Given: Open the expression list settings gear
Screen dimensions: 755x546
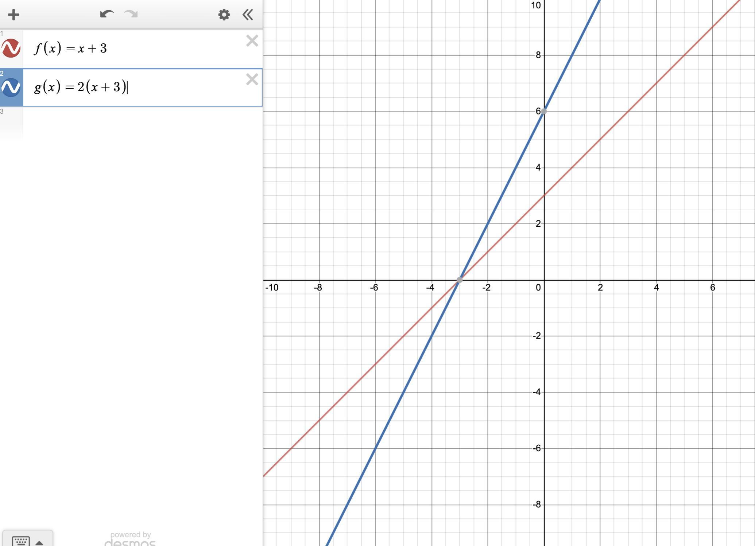Looking at the screenshot, I should pos(224,15).
